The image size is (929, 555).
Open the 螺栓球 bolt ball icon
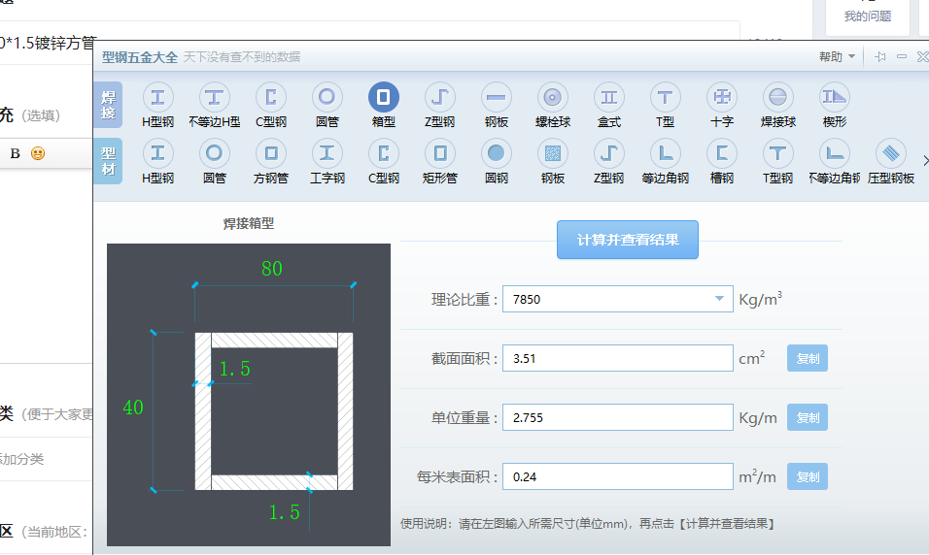point(552,97)
